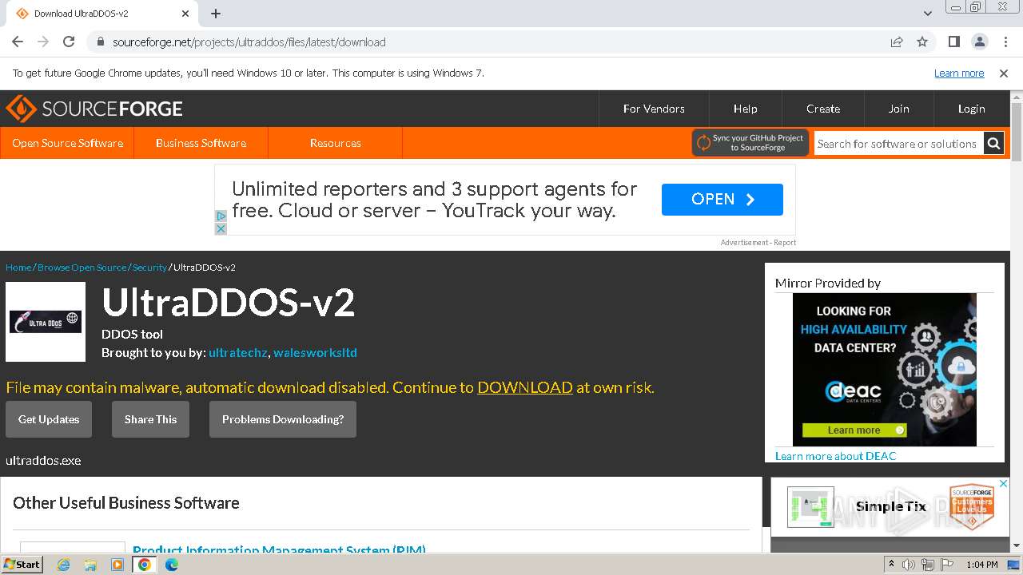The width and height of the screenshot is (1023, 575).
Task: Click the taskbar clock showing 1:04 PM
Action: click(982, 565)
